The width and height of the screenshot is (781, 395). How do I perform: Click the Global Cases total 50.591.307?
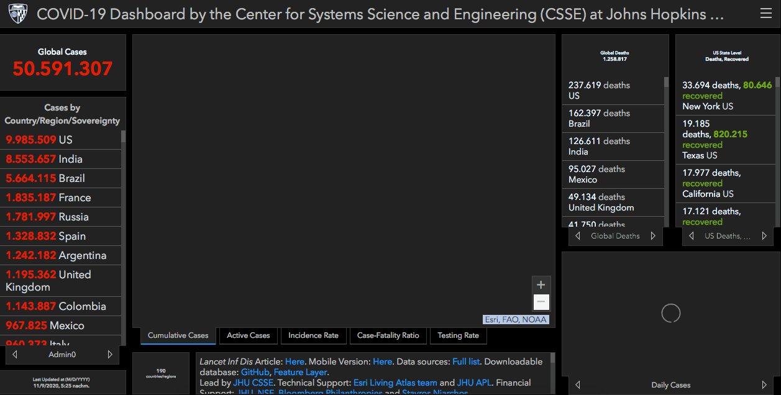[63, 69]
